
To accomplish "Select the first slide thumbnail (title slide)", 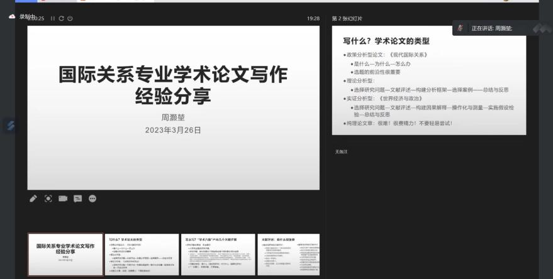I will (65, 254).
